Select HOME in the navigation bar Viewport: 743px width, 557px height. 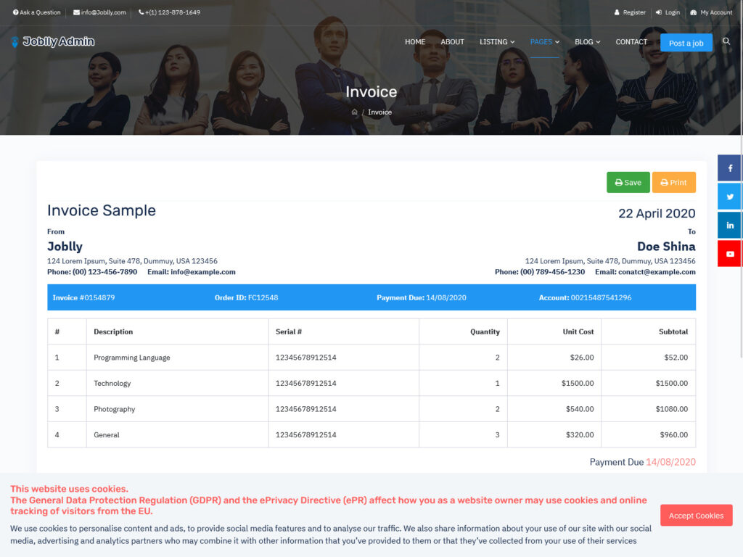click(x=415, y=42)
